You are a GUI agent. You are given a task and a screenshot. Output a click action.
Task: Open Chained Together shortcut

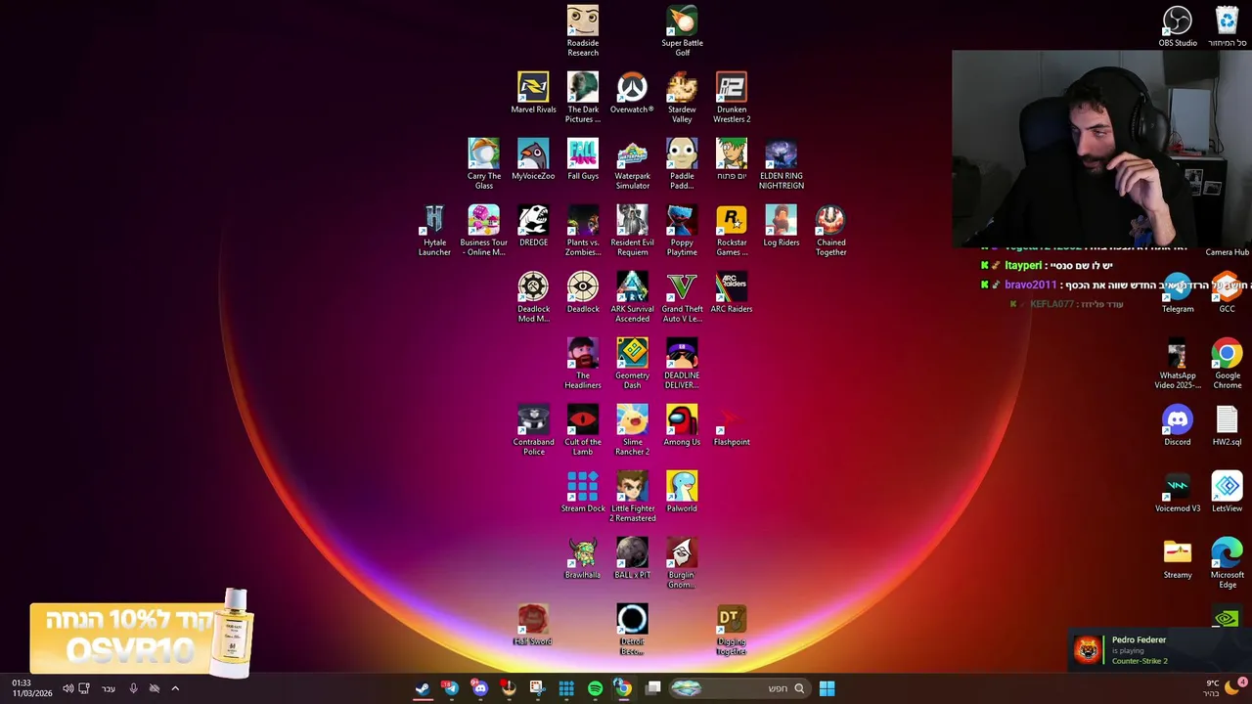[830, 231]
